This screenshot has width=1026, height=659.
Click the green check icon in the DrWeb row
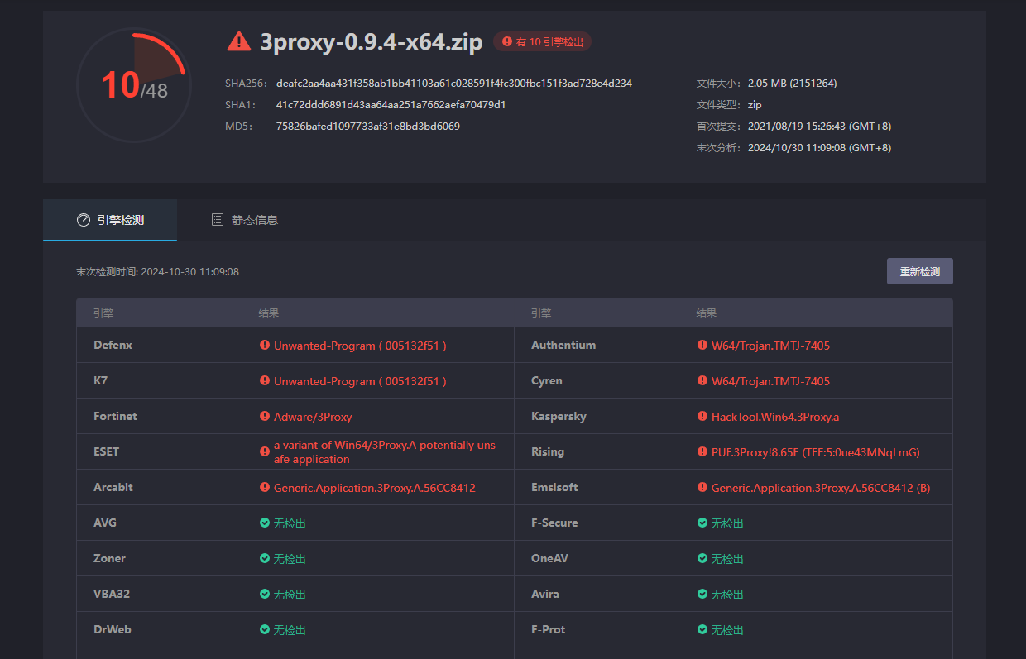(265, 629)
